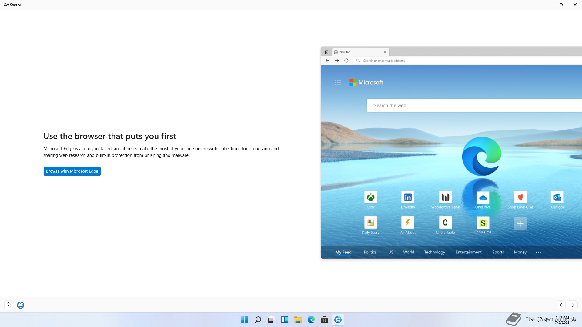Image resolution: width=582 pixels, height=327 pixels.
Task: Go to the previous Get Started page
Action: (x=561, y=305)
